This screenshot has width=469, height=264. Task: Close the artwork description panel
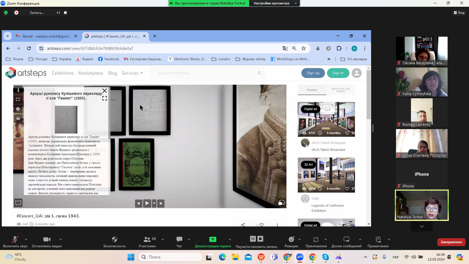(105, 91)
